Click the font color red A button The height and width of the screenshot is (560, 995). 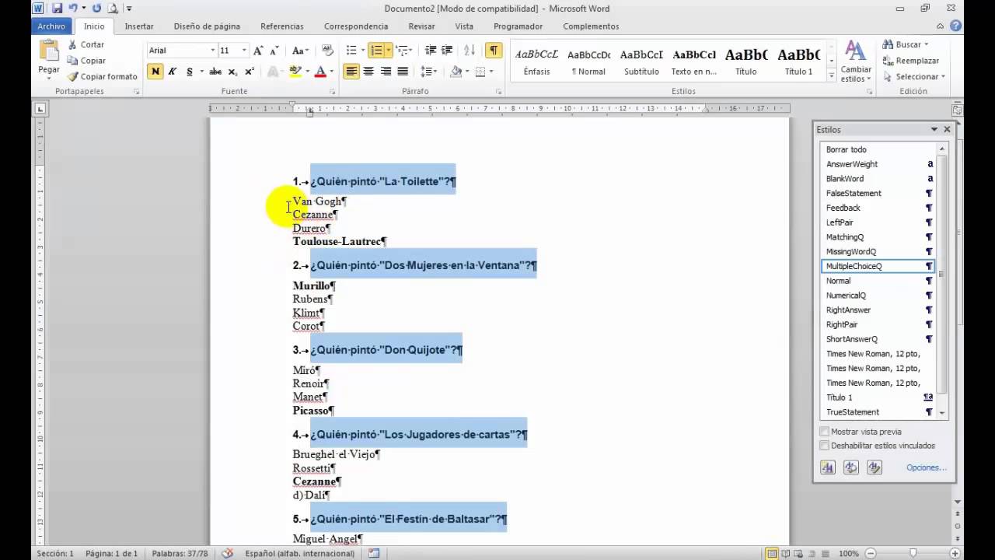pyautogui.click(x=320, y=72)
